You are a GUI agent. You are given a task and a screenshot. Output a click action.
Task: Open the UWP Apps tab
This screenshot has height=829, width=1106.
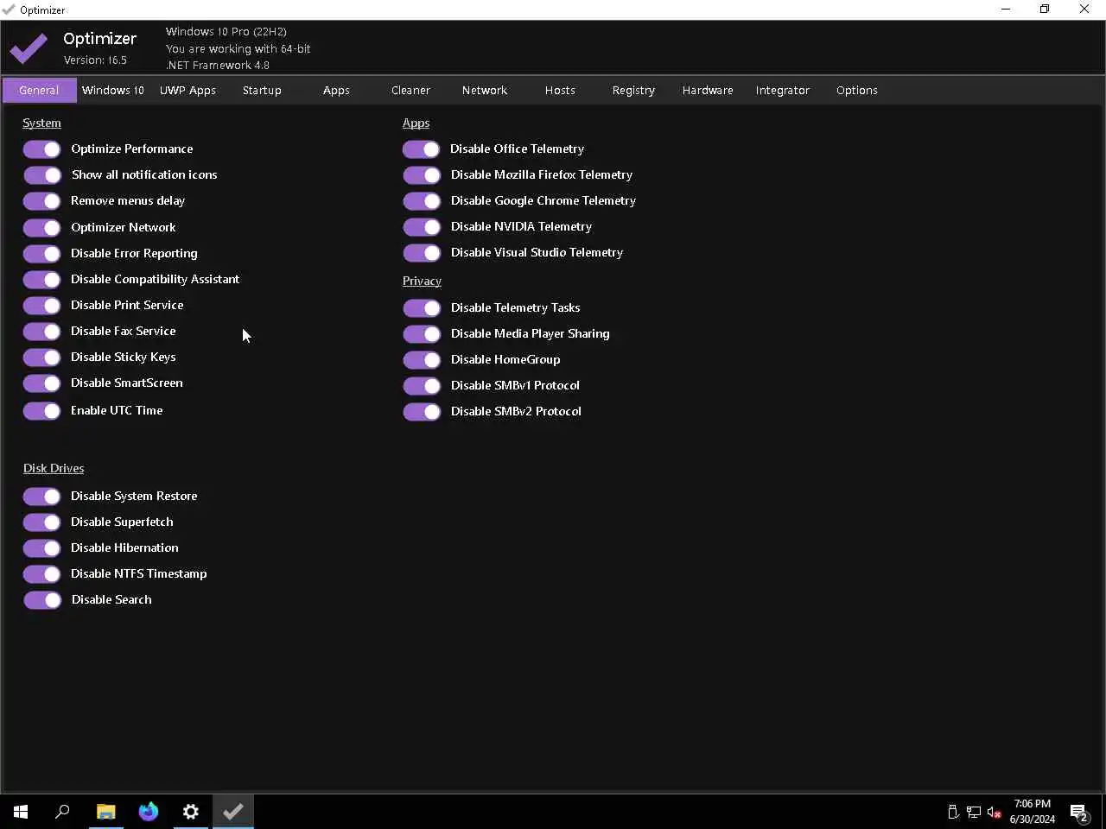(x=188, y=90)
